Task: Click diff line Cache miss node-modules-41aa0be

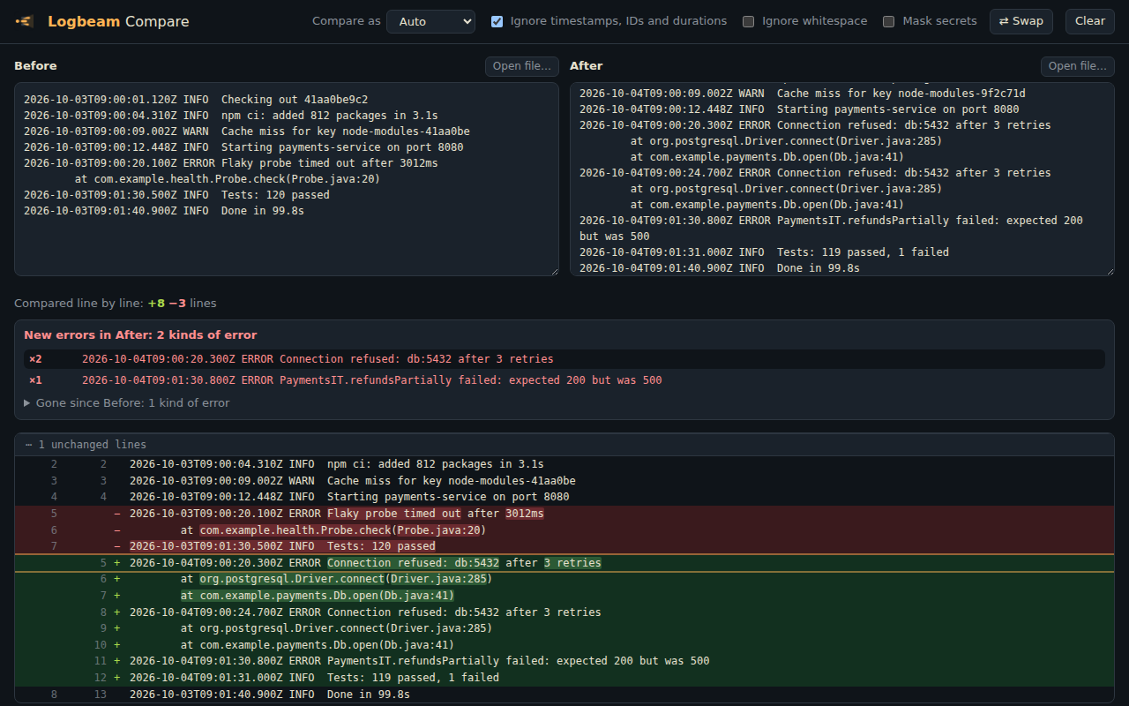Action: [564, 481]
